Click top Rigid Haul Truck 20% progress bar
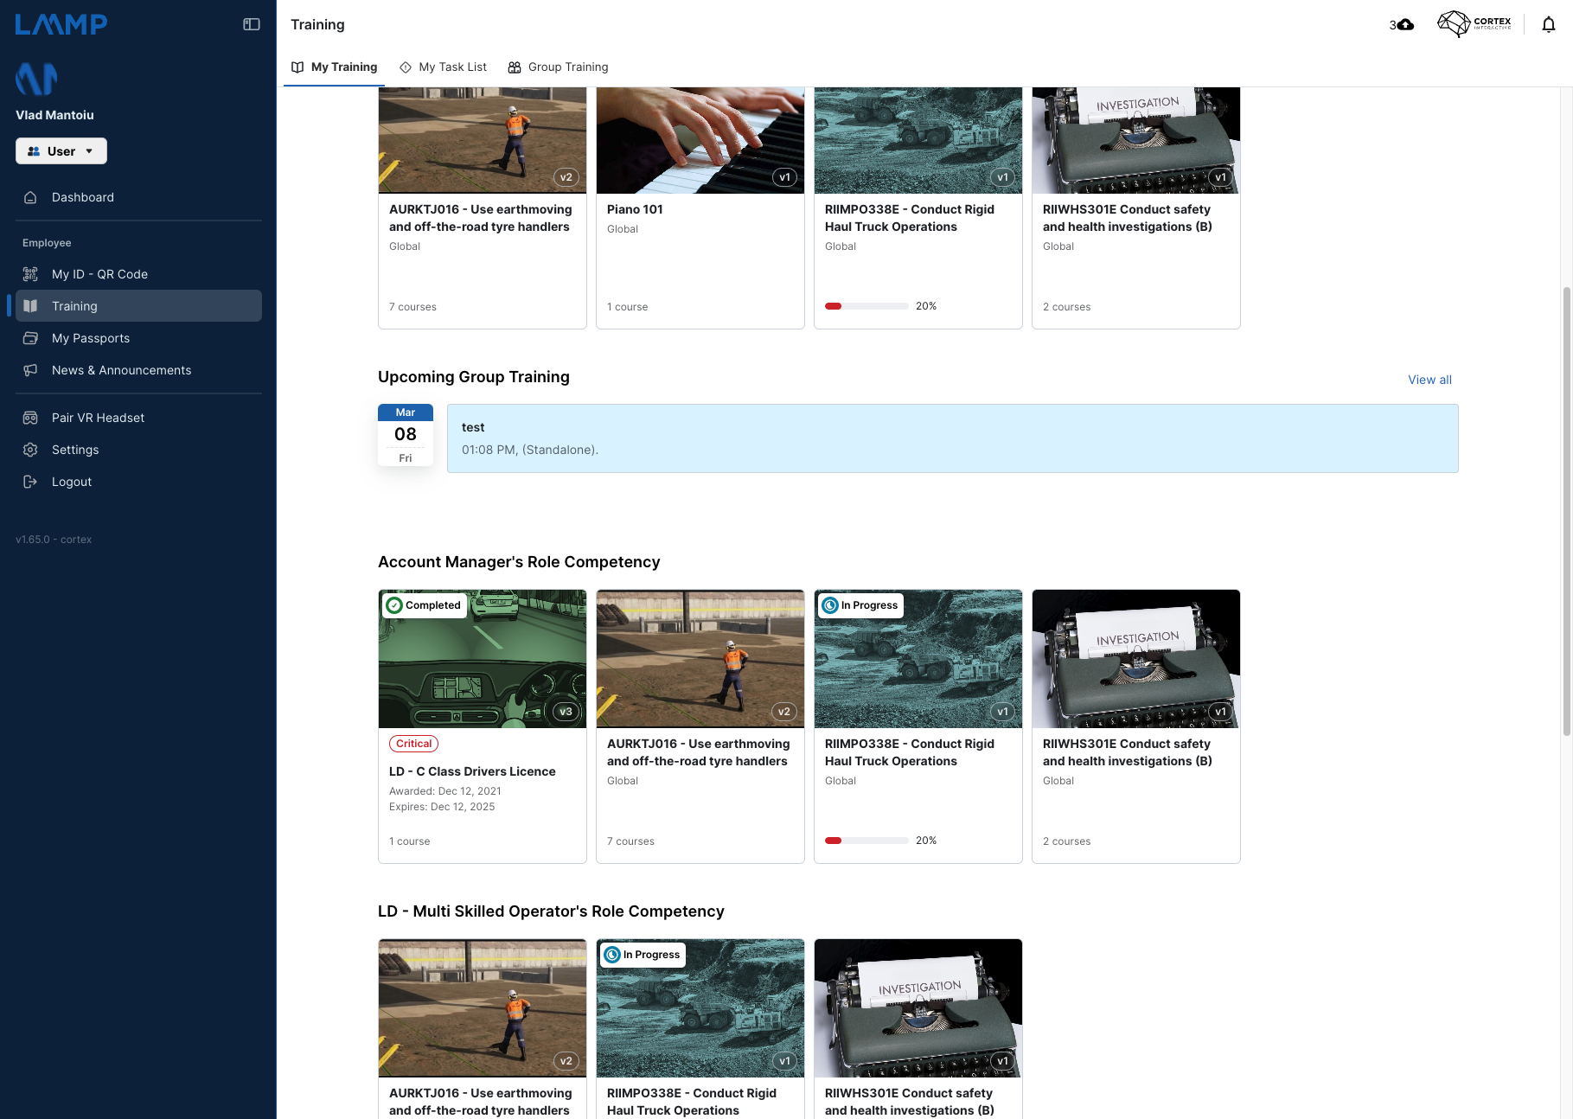Screen dimensions: 1573x1119 pyautogui.click(x=866, y=306)
